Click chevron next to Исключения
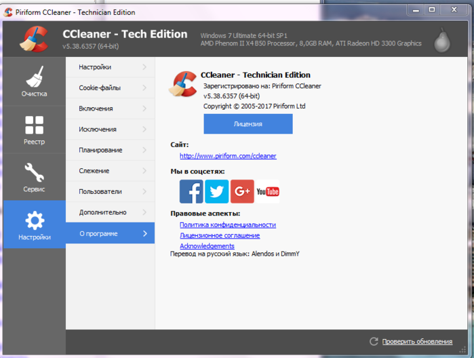The height and width of the screenshot is (358, 474). point(144,129)
